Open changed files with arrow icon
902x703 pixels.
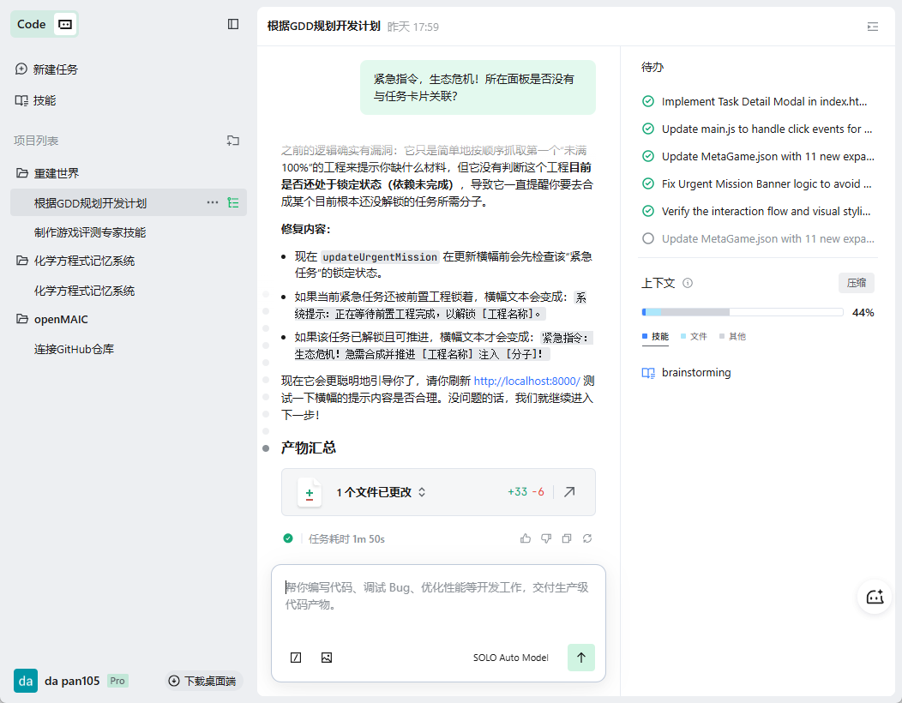click(569, 492)
